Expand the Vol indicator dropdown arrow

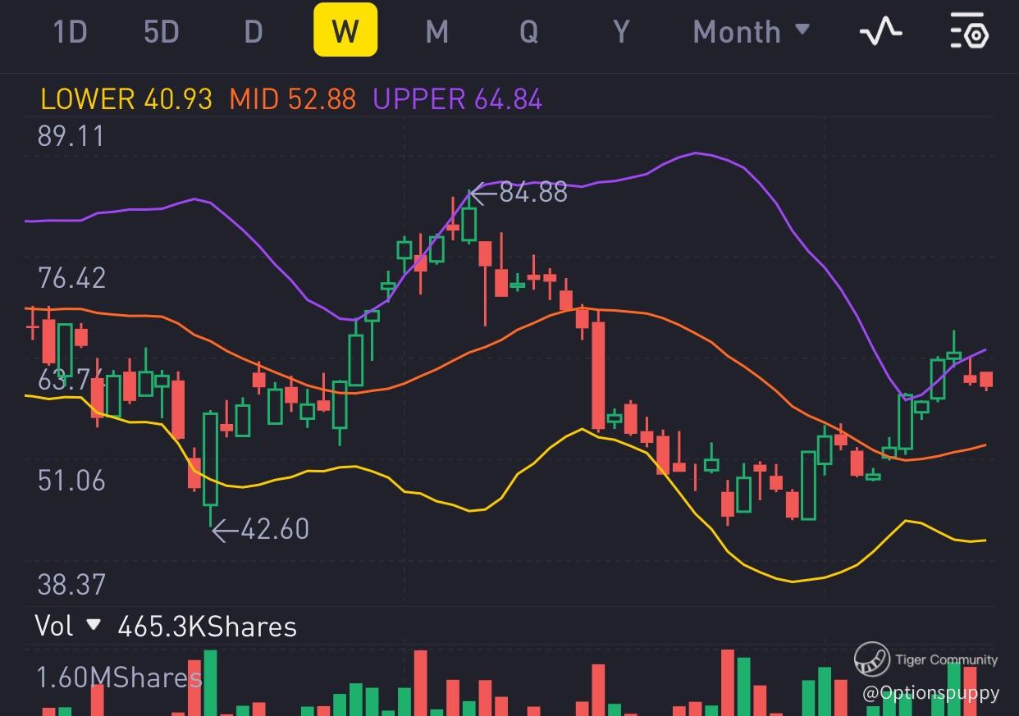coord(94,625)
